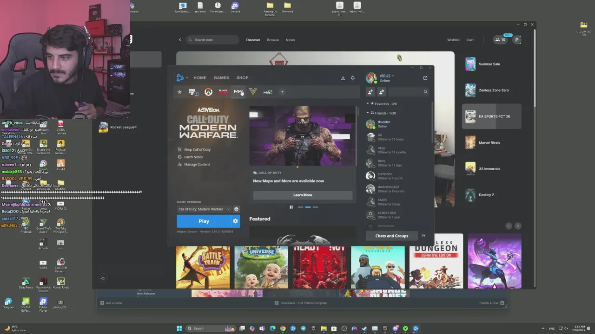Go to Battle.net HOME tab
595x334 pixels.
coord(200,78)
